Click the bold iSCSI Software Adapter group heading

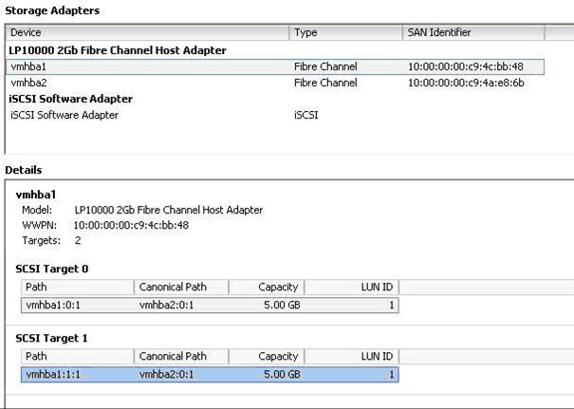[x=70, y=99]
